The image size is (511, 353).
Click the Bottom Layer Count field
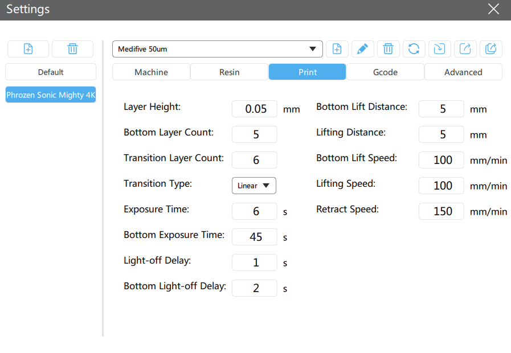click(255, 134)
